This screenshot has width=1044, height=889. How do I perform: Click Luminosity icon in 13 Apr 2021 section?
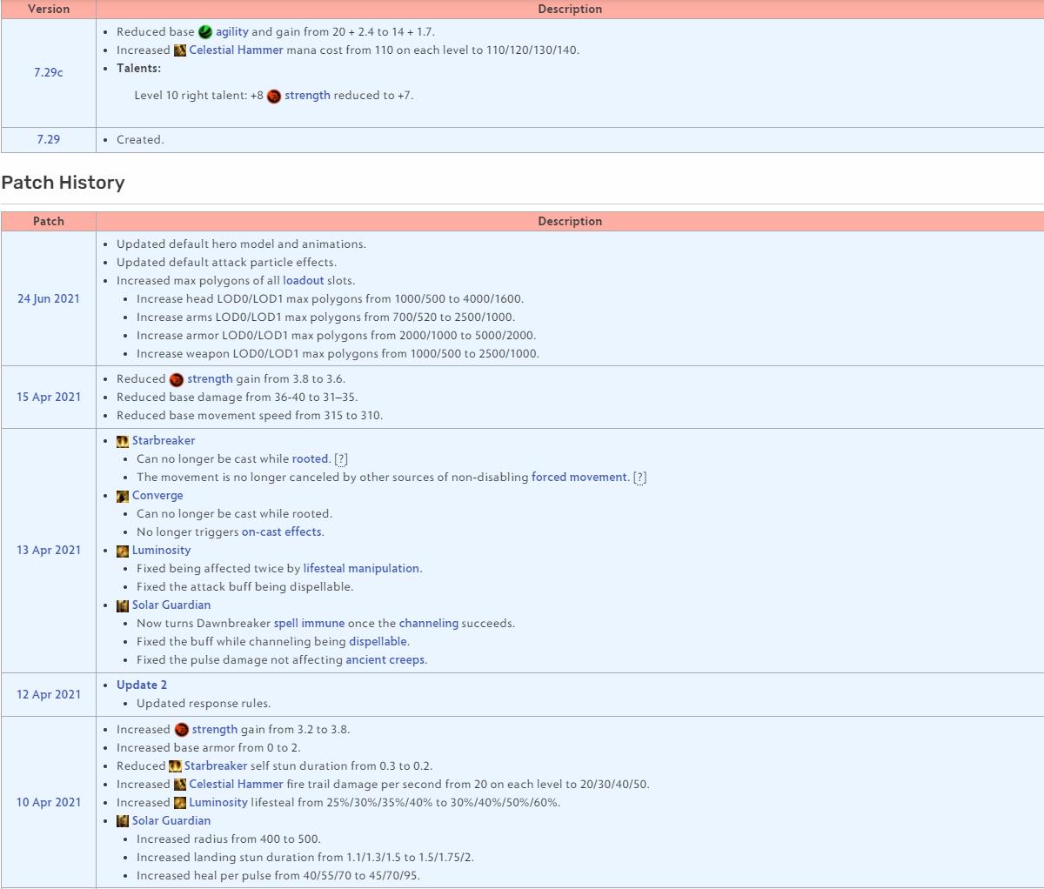point(123,551)
